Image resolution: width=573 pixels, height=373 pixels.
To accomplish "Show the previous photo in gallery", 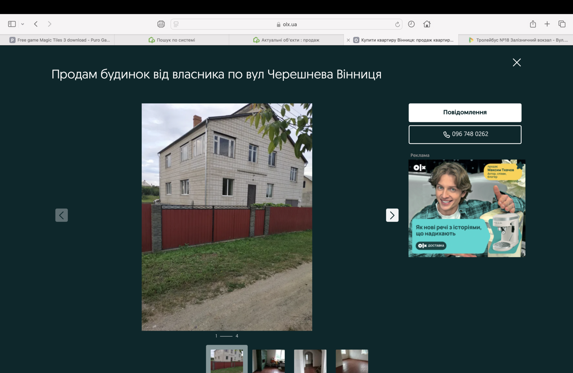I will [x=62, y=215].
